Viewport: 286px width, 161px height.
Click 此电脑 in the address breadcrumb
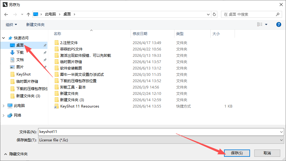click(x=50, y=14)
